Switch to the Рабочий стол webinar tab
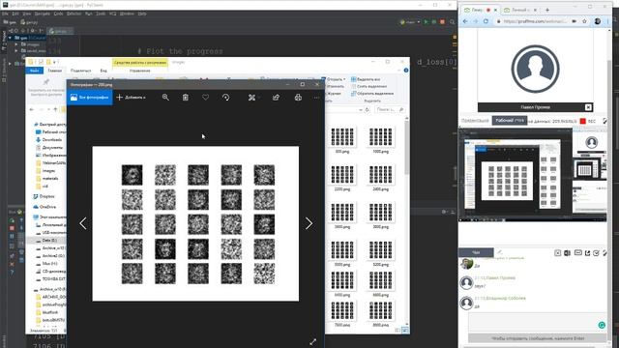The width and height of the screenshot is (619, 348). [510, 120]
